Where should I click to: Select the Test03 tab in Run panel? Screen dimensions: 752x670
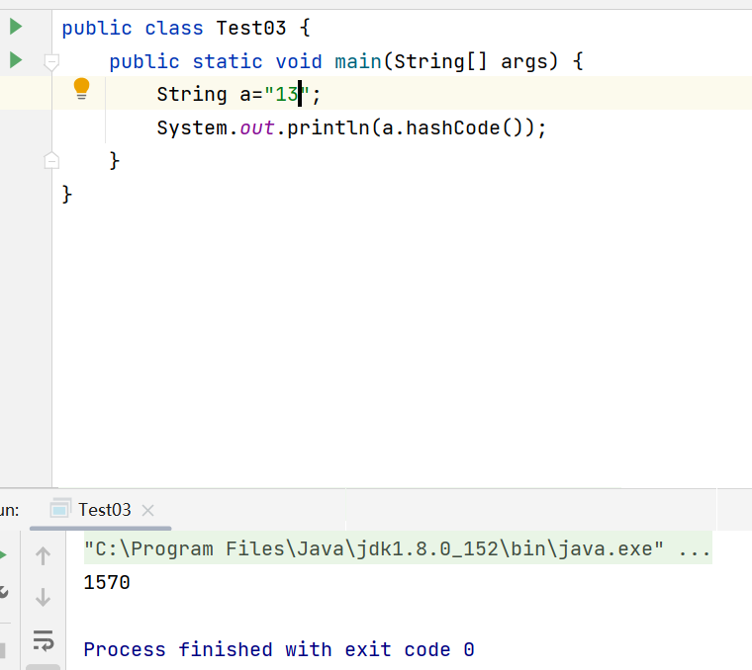(x=104, y=510)
